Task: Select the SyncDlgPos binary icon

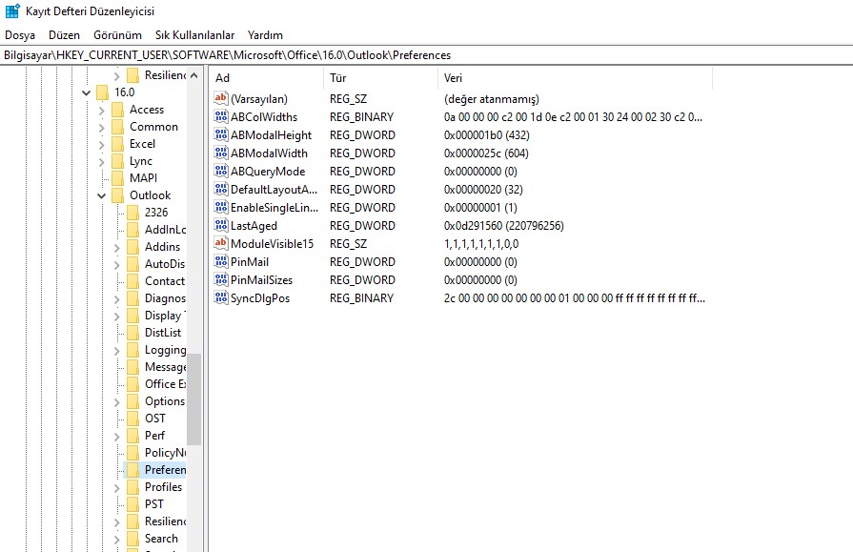Action: point(221,298)
